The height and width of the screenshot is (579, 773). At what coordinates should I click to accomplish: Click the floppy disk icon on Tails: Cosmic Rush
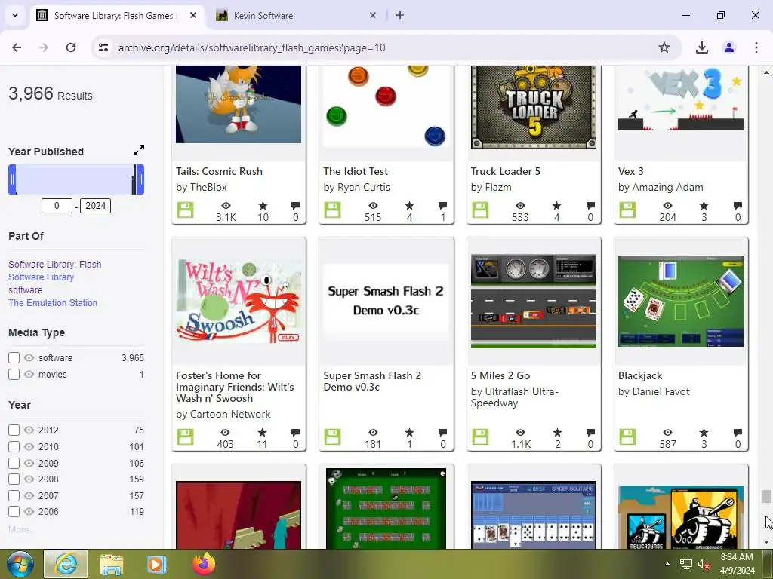pos(186,210)
